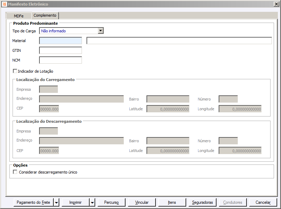
Task: Click the Material description field
Action: pos(179,41)
